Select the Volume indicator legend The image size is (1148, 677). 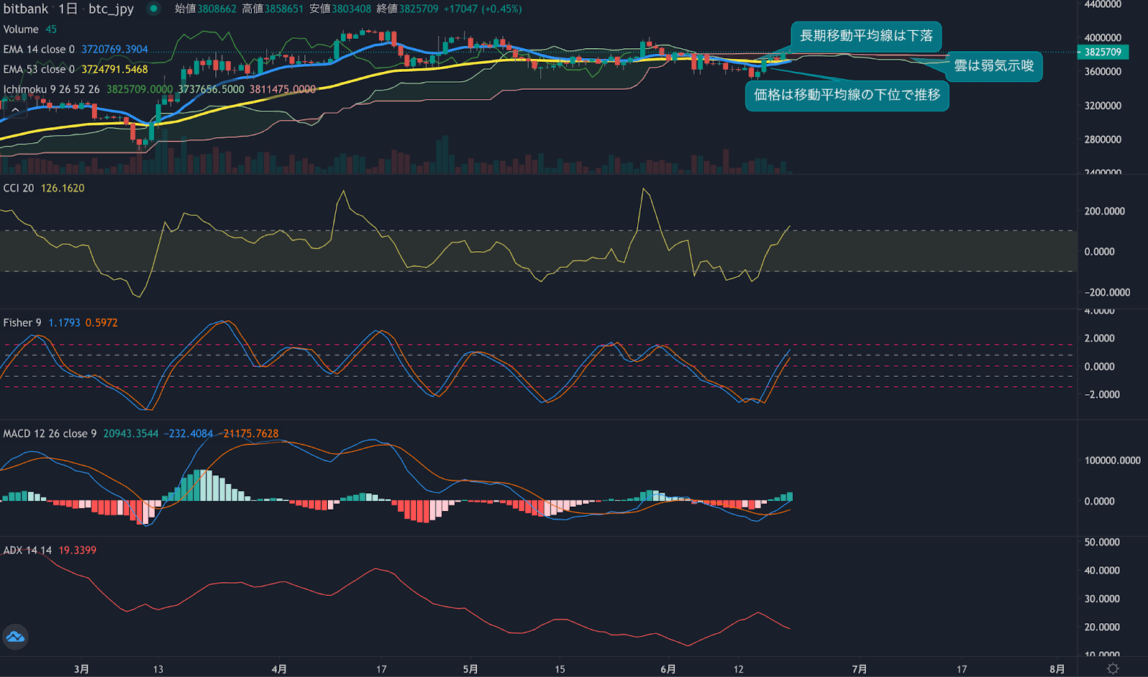(x=21, y=29)
